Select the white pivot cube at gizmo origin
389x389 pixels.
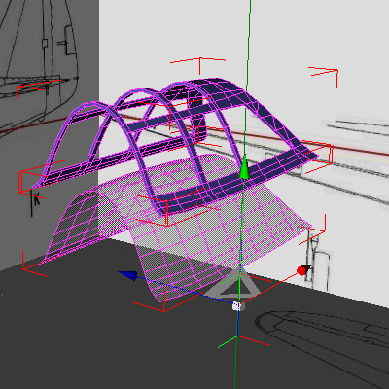(x=237, y=306)
